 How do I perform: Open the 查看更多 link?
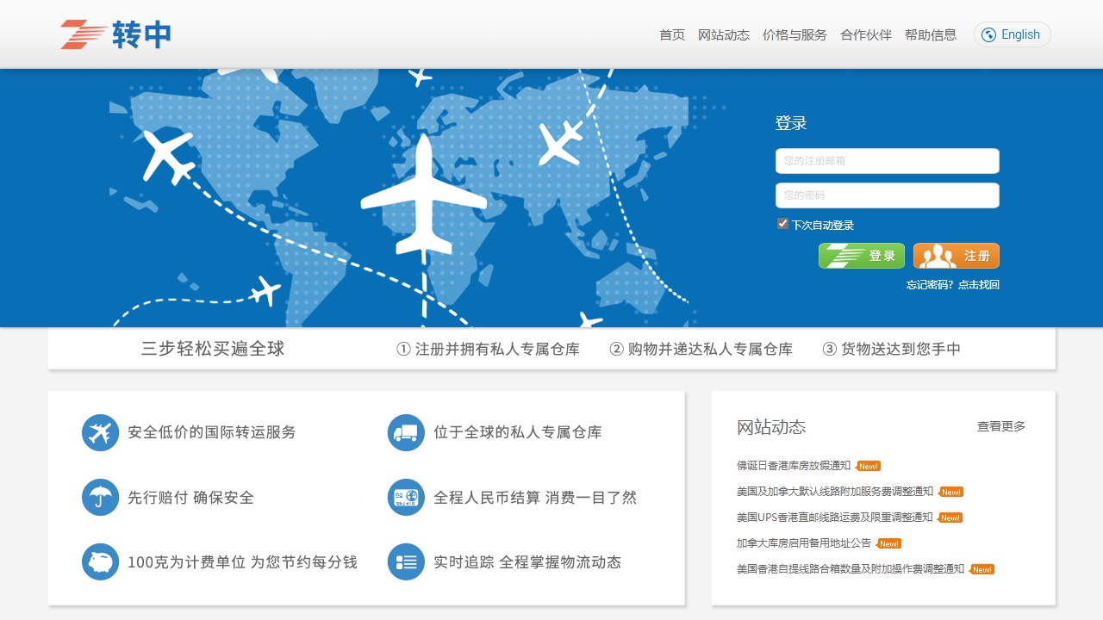tap(1001, 426)
